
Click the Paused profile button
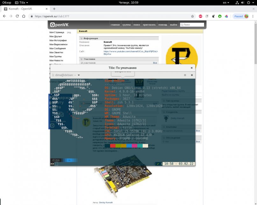click(241, 16)
